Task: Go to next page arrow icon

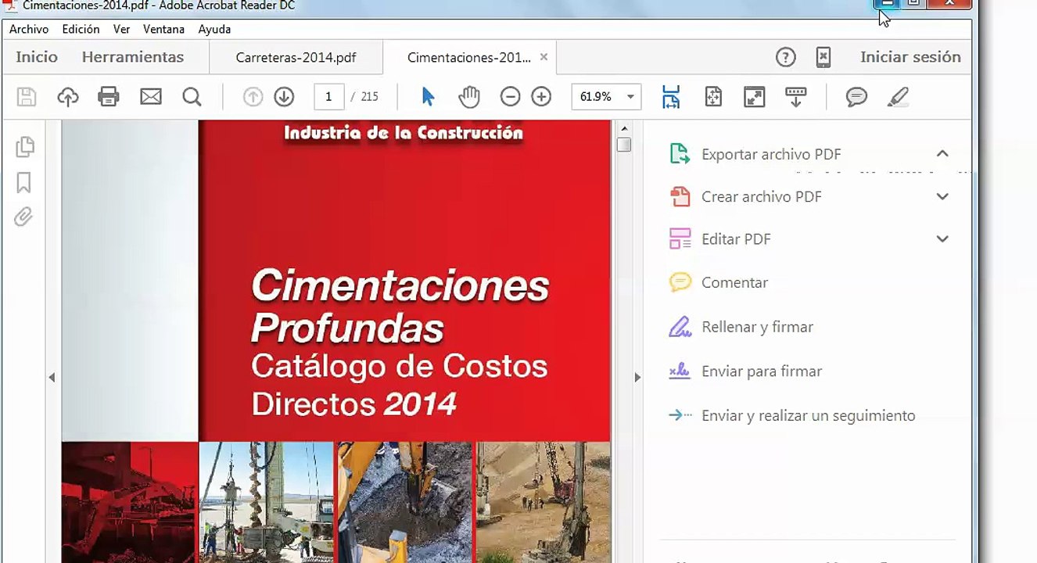Action: click(x=284, y=97)
